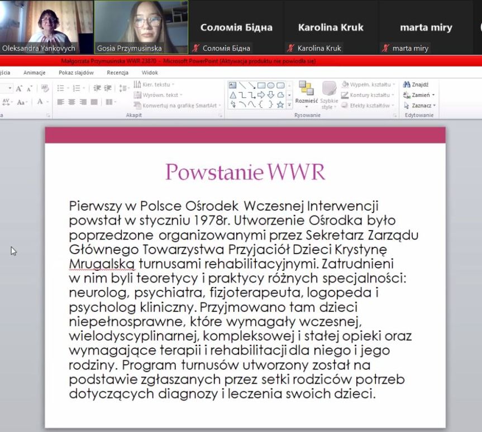The width and height of the screenshot is (482, 432).
Task: Toggle align text left
Action: [x=60, y=102]
